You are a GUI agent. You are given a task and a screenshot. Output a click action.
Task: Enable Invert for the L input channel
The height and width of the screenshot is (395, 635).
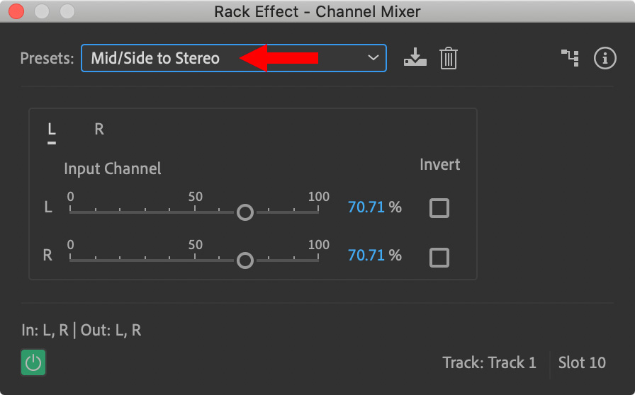(x=439, y=208)
